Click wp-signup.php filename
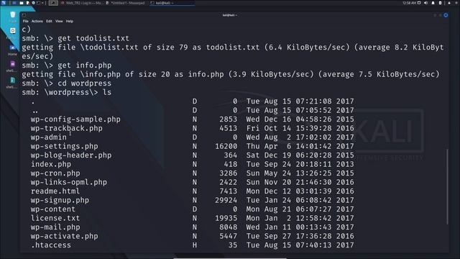 pyautogui.click(x=60, y=200)
